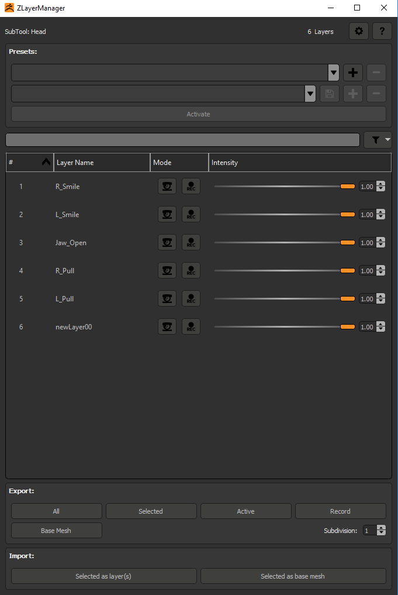Screen dimensions: 398x595
Task: Click the Activate preset button
Action: coord(199,114)
